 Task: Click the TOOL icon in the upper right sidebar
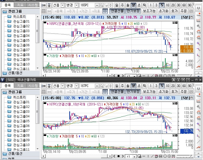point(198,15)
